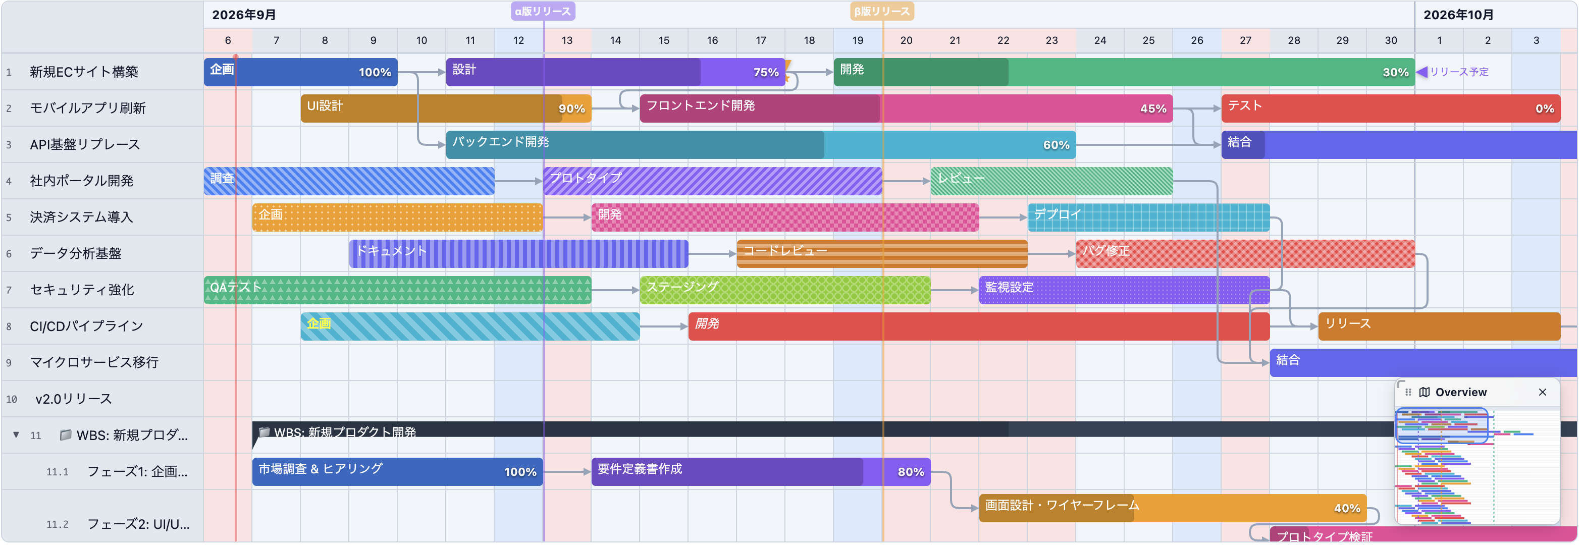1581x546 pixels.
Task: Select the α版リリース milestone marker
Action: [543, 11]
